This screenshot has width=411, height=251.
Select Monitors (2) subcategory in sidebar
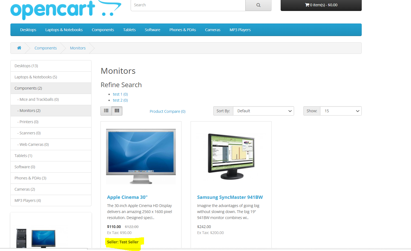click(x=51, y=111)
